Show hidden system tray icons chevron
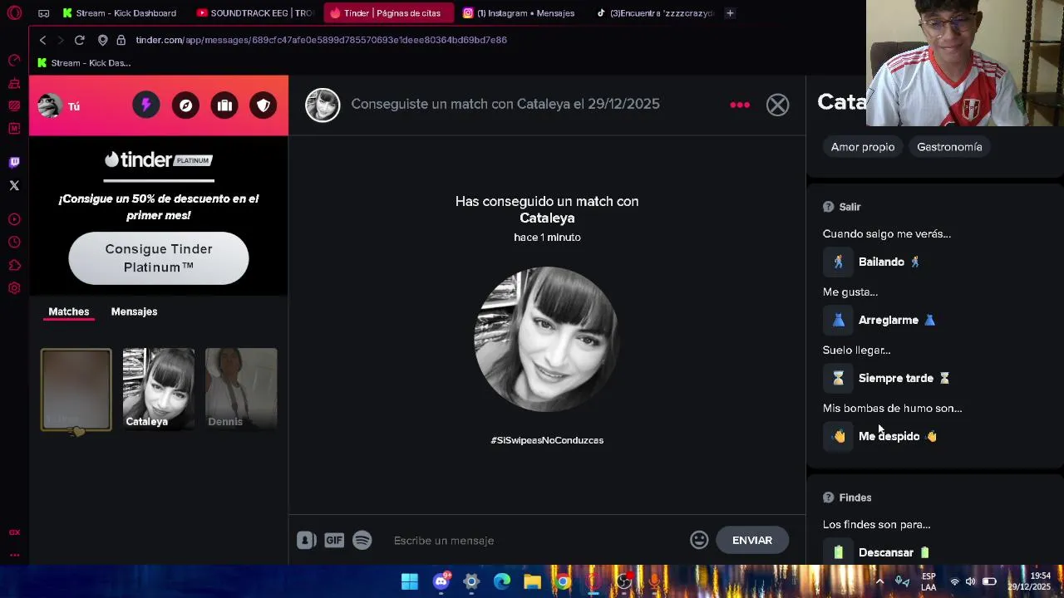Screen dimensions: 1064x598 point(879,581)
